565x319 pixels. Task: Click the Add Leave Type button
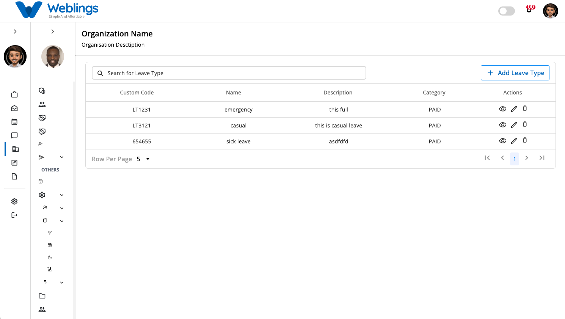(x=515, y=73)
